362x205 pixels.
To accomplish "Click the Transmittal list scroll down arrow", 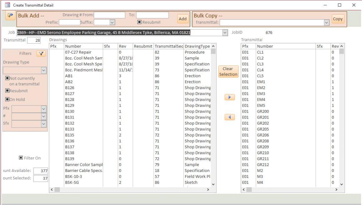I will [x=342, y=184].
